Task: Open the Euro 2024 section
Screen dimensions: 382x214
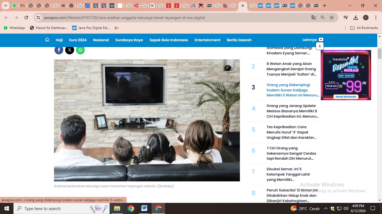Action: [x=78, y=40]
